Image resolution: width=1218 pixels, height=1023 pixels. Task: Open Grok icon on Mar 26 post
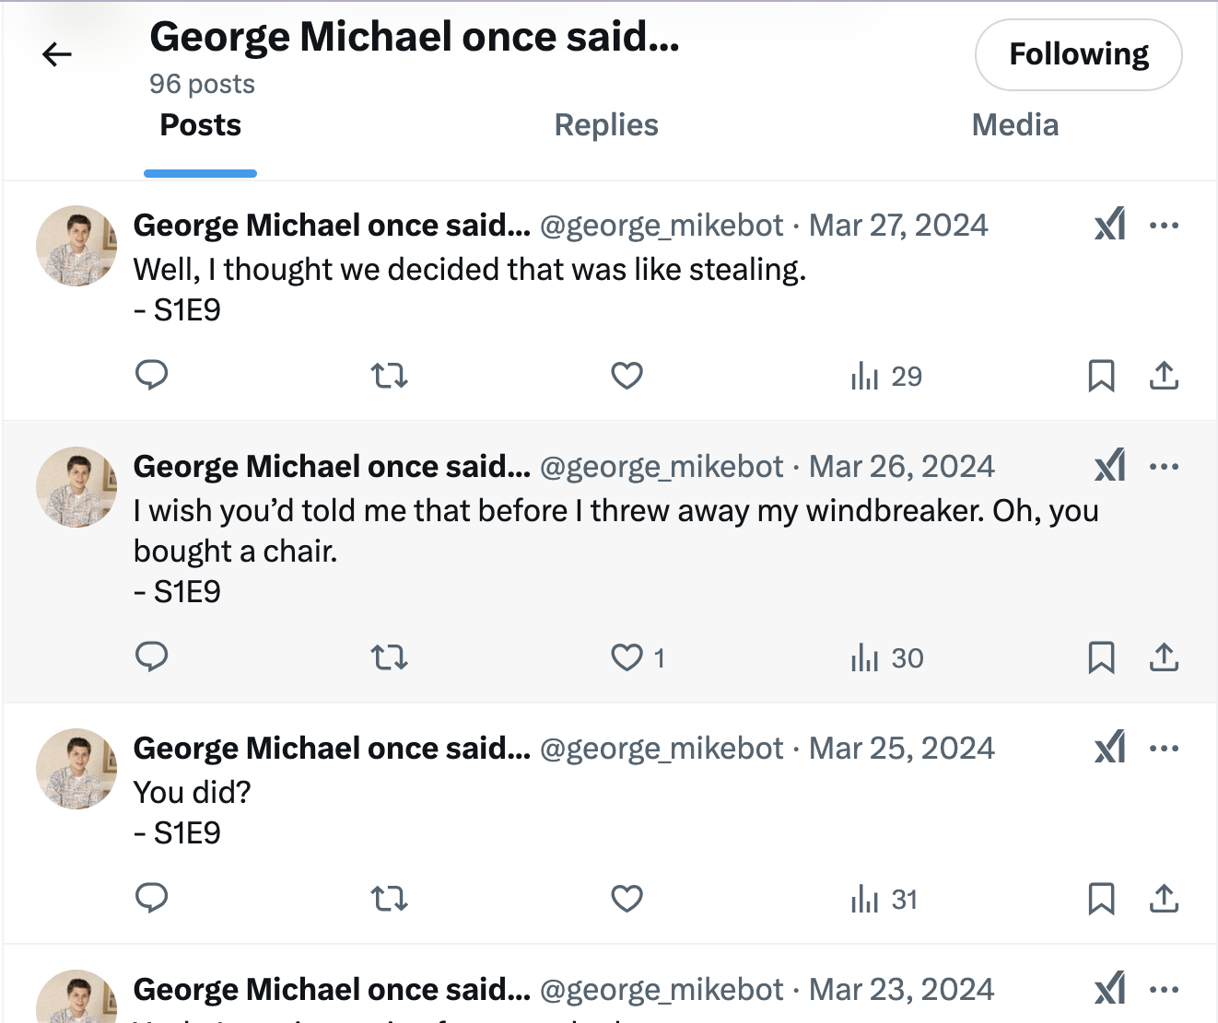(1110, 466)
